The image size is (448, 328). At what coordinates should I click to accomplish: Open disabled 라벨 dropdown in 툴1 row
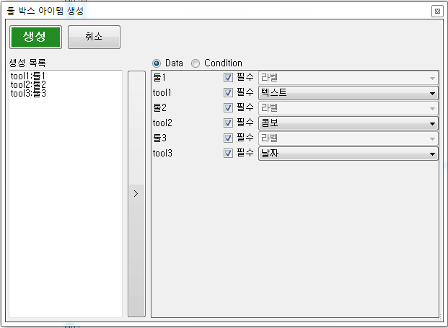(x=348, y=78)
